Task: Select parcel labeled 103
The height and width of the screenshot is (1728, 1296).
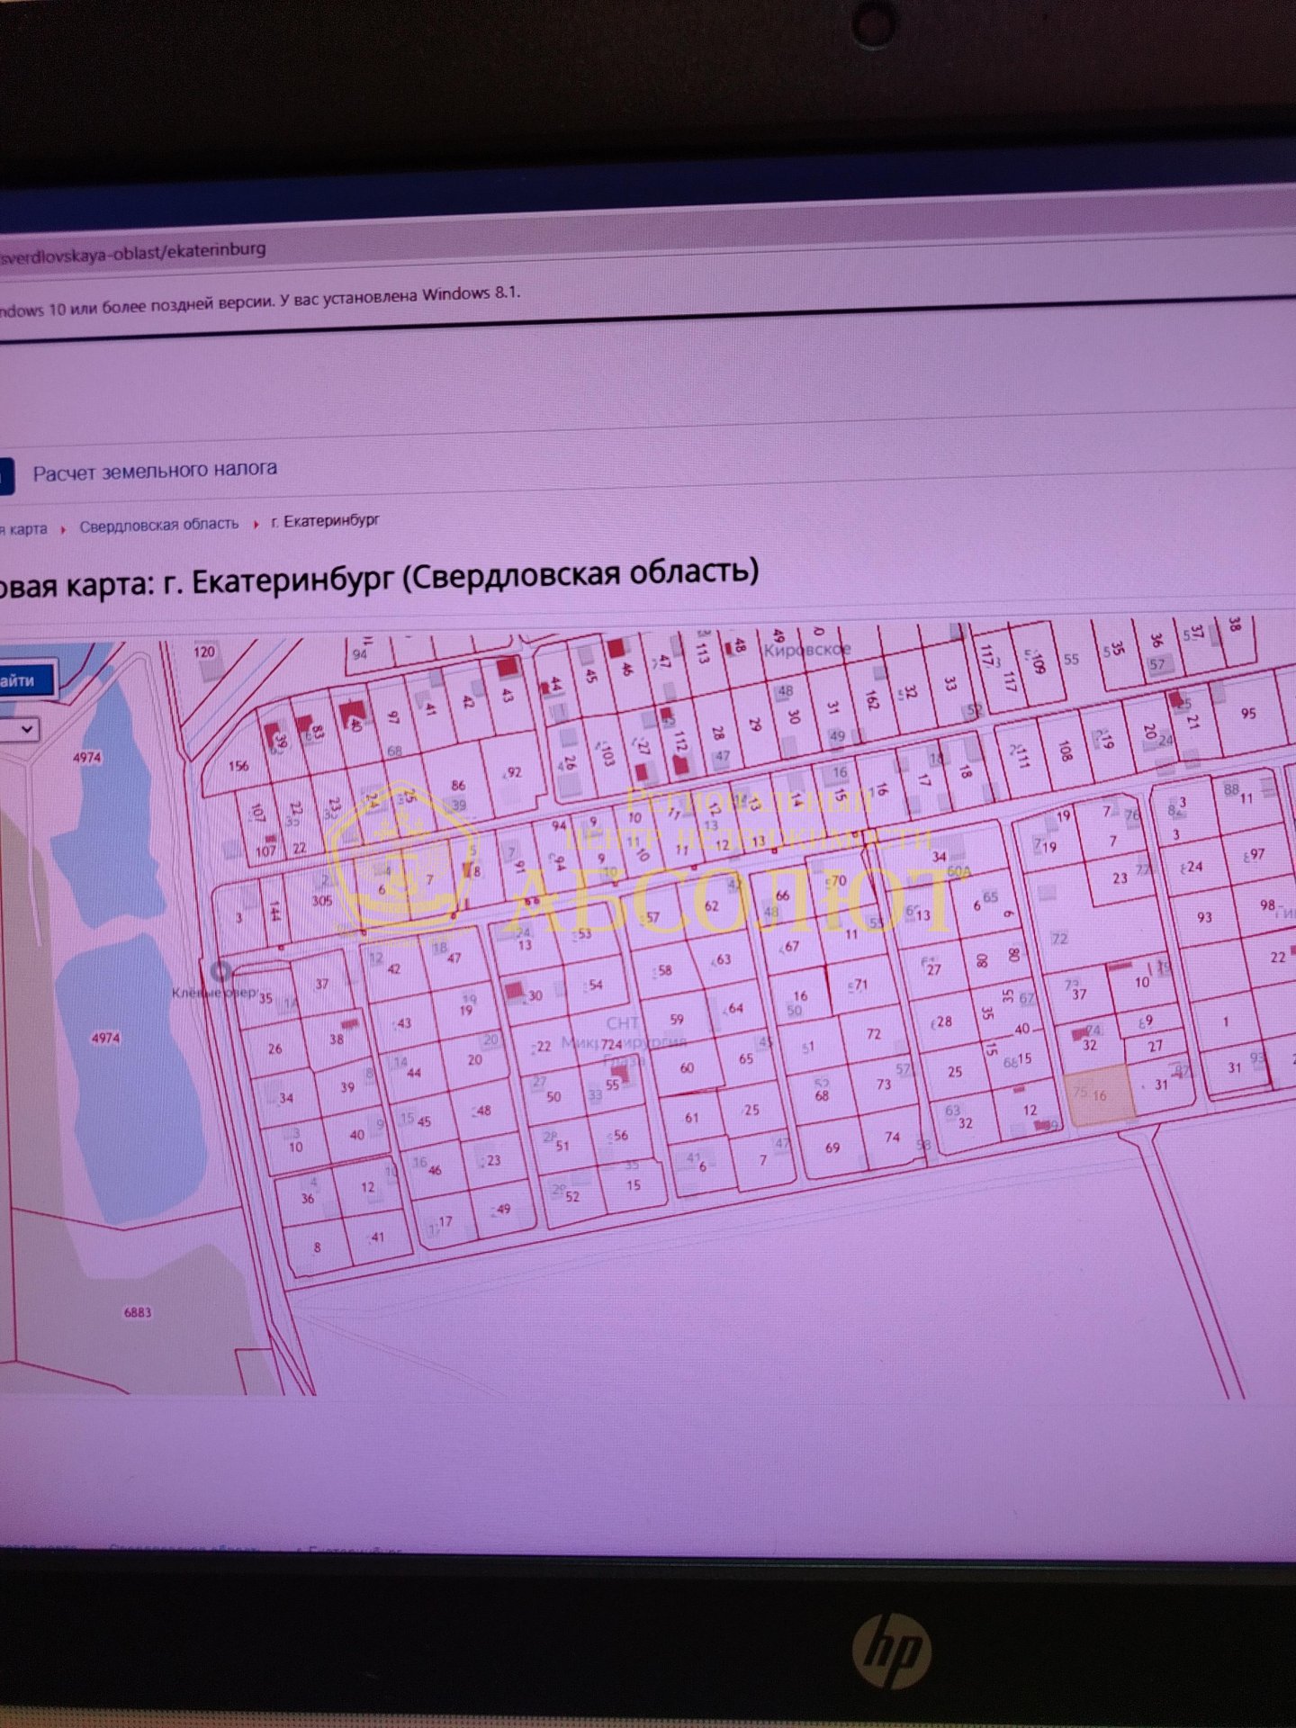Action: point(607,754)
